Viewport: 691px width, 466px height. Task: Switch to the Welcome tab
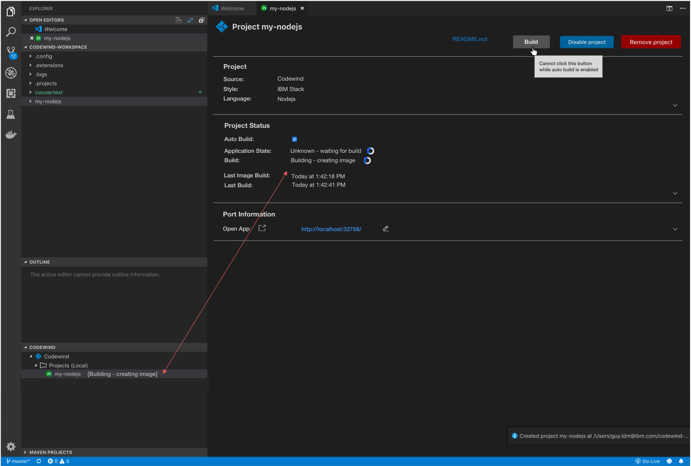[x=232, y=8]
